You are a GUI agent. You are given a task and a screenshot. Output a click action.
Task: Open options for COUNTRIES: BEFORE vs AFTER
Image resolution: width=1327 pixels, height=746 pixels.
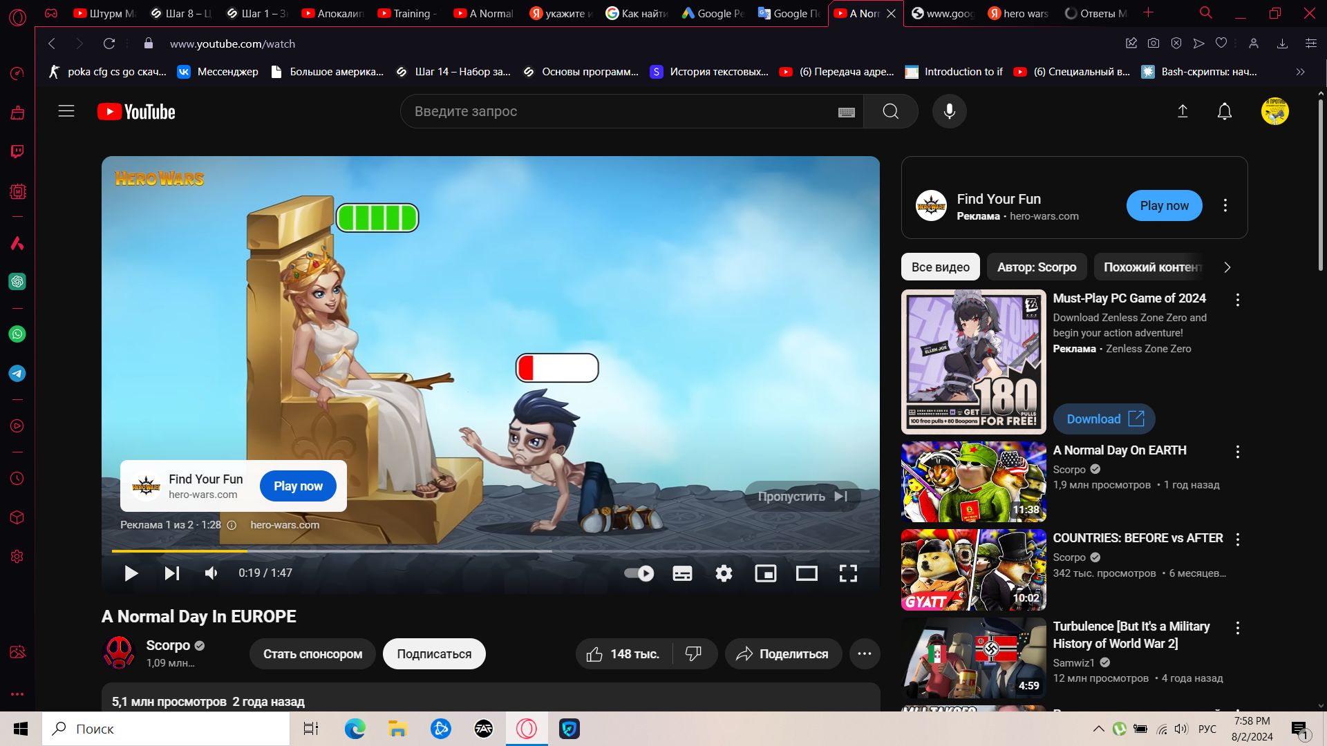click(x=1237, y=539)
